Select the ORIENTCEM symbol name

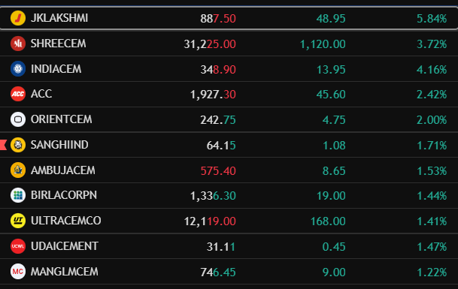coord(62,119)
